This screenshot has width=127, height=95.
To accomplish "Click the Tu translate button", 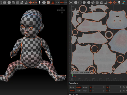I will click(x=90, y=87).
